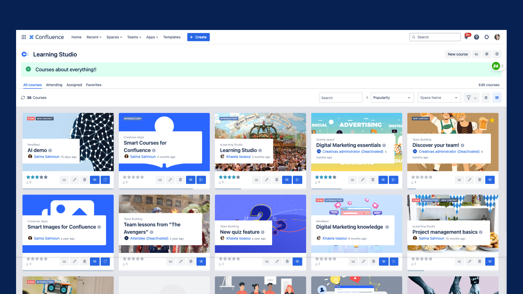Edit the Learning Studio course with pencil icon
523x294 pixels.
(267, 180)
